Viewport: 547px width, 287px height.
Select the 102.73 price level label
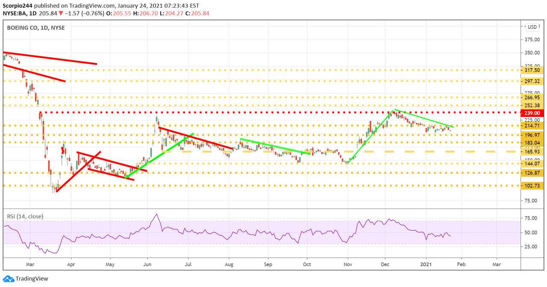531,186
